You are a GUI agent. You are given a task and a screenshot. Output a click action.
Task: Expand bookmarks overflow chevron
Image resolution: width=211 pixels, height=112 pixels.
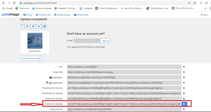click(x=205, y=8)
